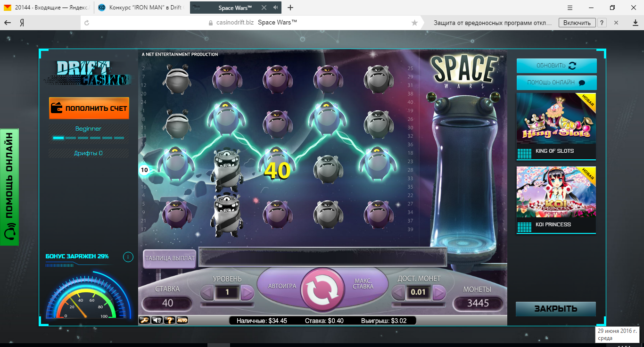Viewport: 644px width, 347px height.
Task: Dismiss the malware protection notification bar
Action: pos(617,23)
